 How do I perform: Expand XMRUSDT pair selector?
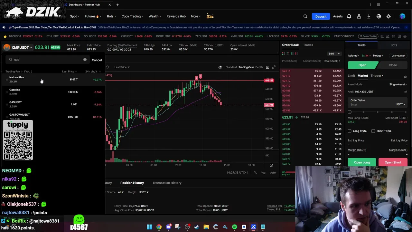coord(18,47)
